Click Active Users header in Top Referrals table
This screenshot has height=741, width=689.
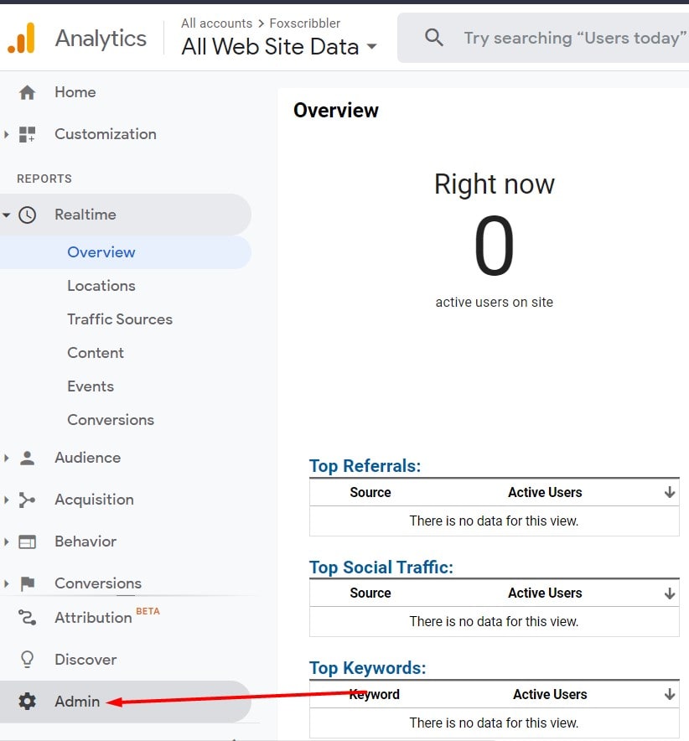click(x=545, y=492)
